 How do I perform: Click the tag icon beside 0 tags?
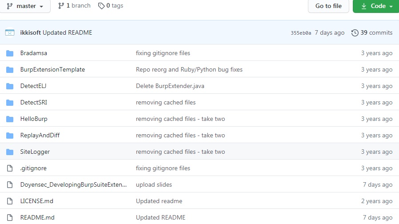(101, 6)
